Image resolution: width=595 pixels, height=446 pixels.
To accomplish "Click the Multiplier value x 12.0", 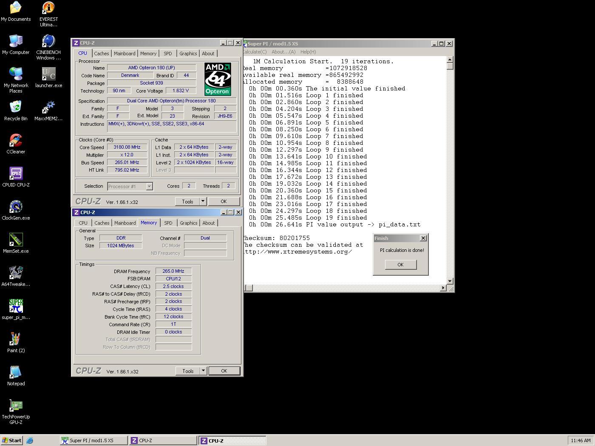I will [127, 155].
